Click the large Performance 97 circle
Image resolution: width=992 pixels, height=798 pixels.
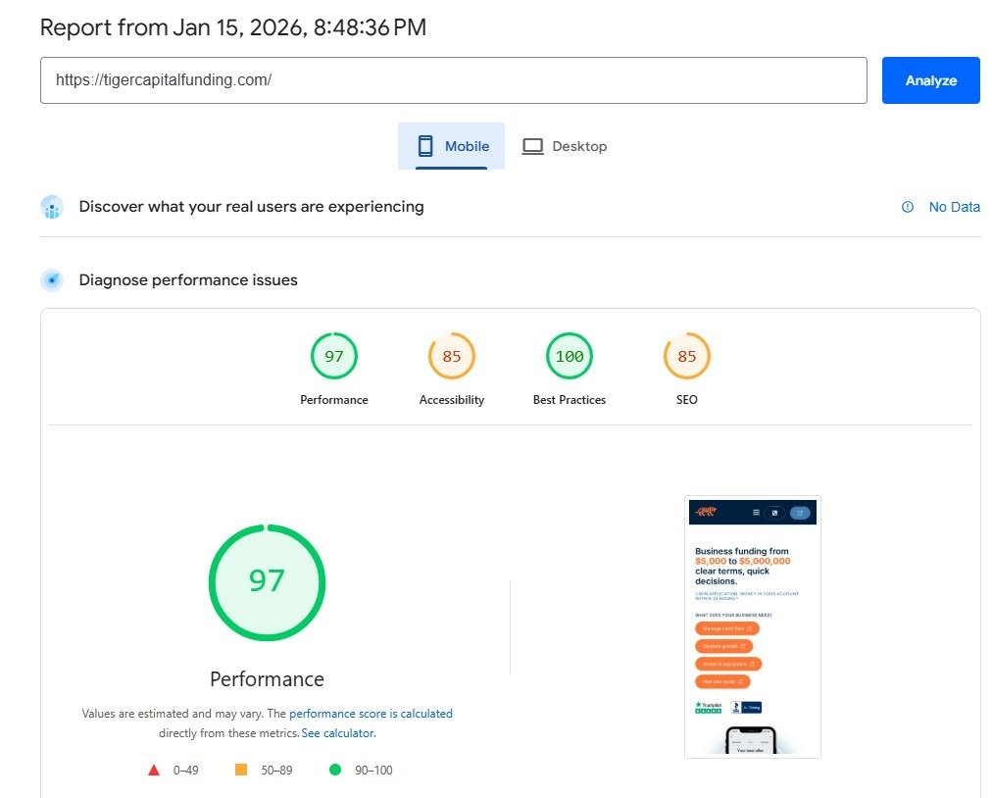pyautogui.click(x=267, y=582)
